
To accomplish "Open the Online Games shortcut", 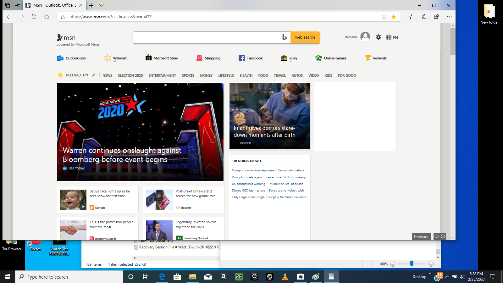I will (x=331, y=58).
